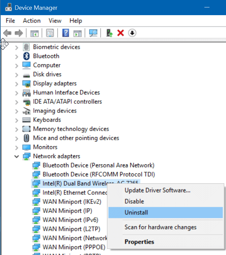Screen dimensions: 226x255
Task: Click the Bluetooth category icon
Action: click(26, 56)
